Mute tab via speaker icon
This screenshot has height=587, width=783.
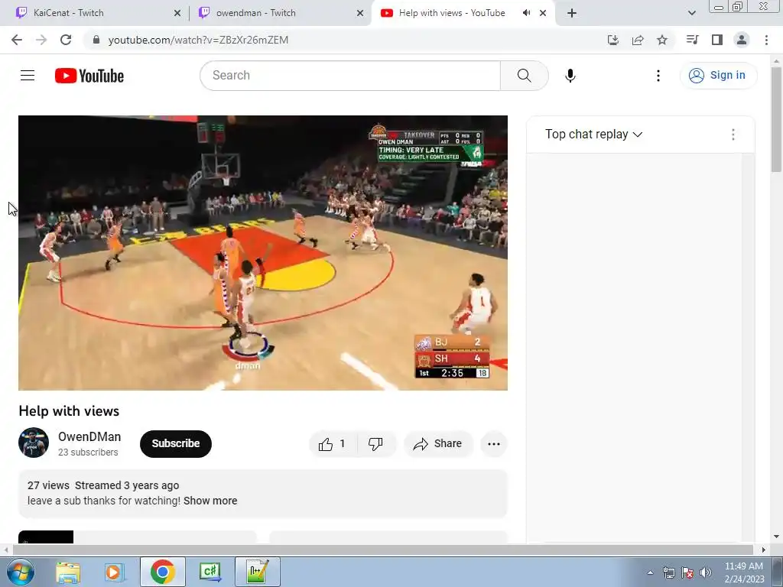[526, 13]
